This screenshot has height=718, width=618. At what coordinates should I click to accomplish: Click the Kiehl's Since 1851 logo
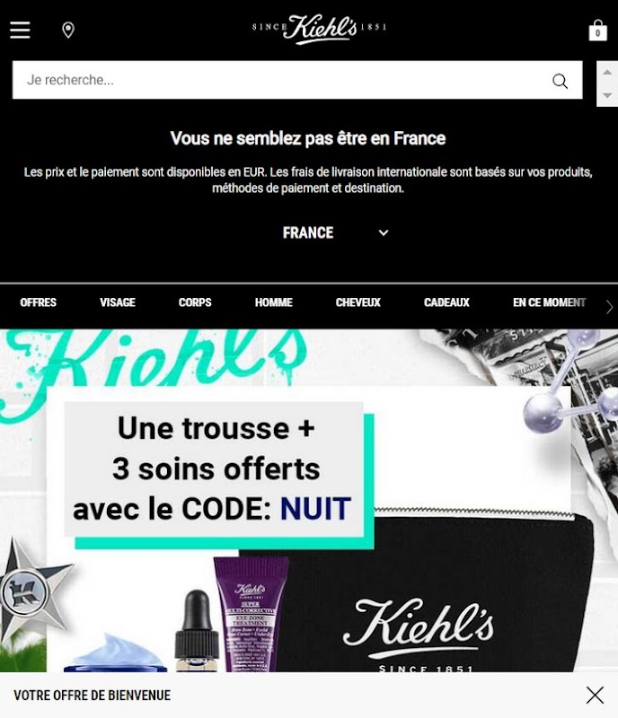pyautogui.click(x=319, y=29)
